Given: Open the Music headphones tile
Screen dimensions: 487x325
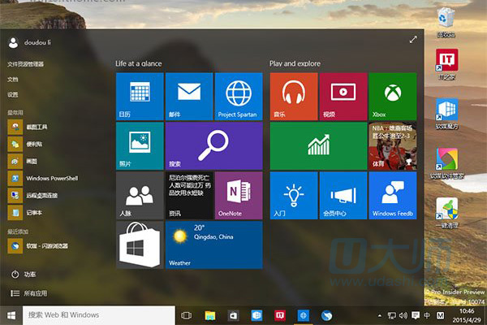Looking at the screenshot, I should (x=293, y=96).
